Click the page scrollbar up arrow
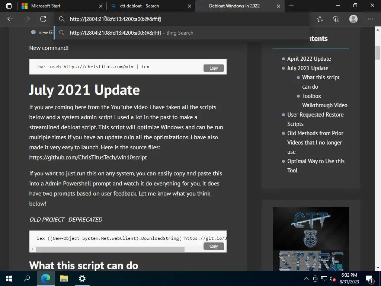 [x=378, y=30]
